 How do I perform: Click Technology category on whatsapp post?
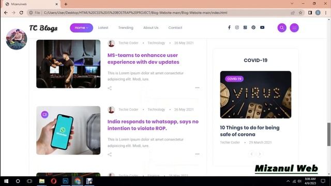pos(156,110)
